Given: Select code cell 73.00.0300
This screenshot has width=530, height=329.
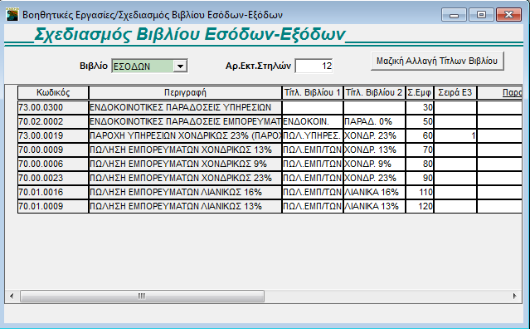Looking at the screenshot, I should (53, 107).
